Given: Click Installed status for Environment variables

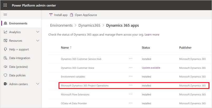Looking at the screenshot, I should (x=147, y=77).
